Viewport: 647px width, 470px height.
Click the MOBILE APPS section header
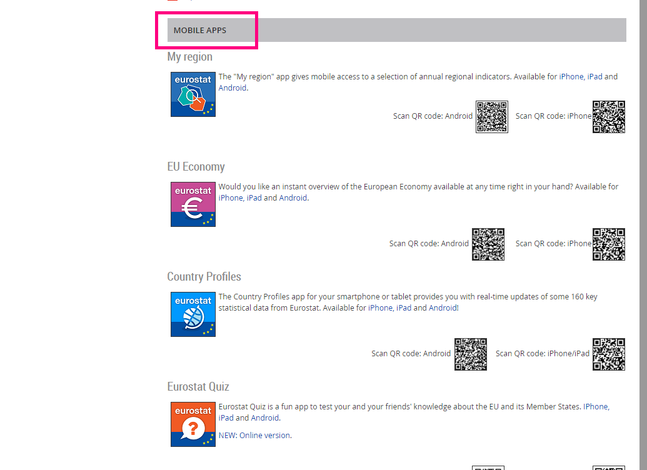tap(396, 30)
